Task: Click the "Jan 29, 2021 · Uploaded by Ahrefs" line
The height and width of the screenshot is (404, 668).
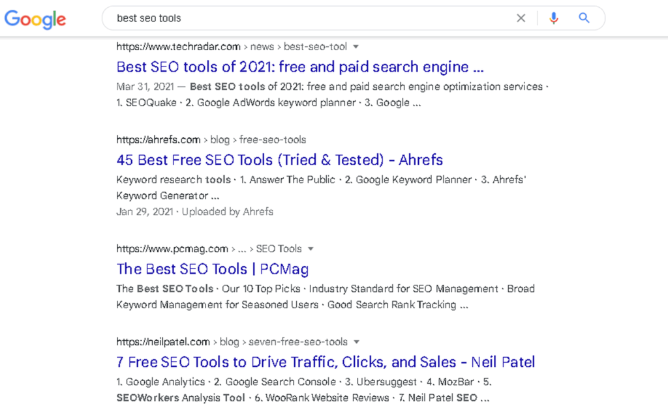Action: point(194,212)
